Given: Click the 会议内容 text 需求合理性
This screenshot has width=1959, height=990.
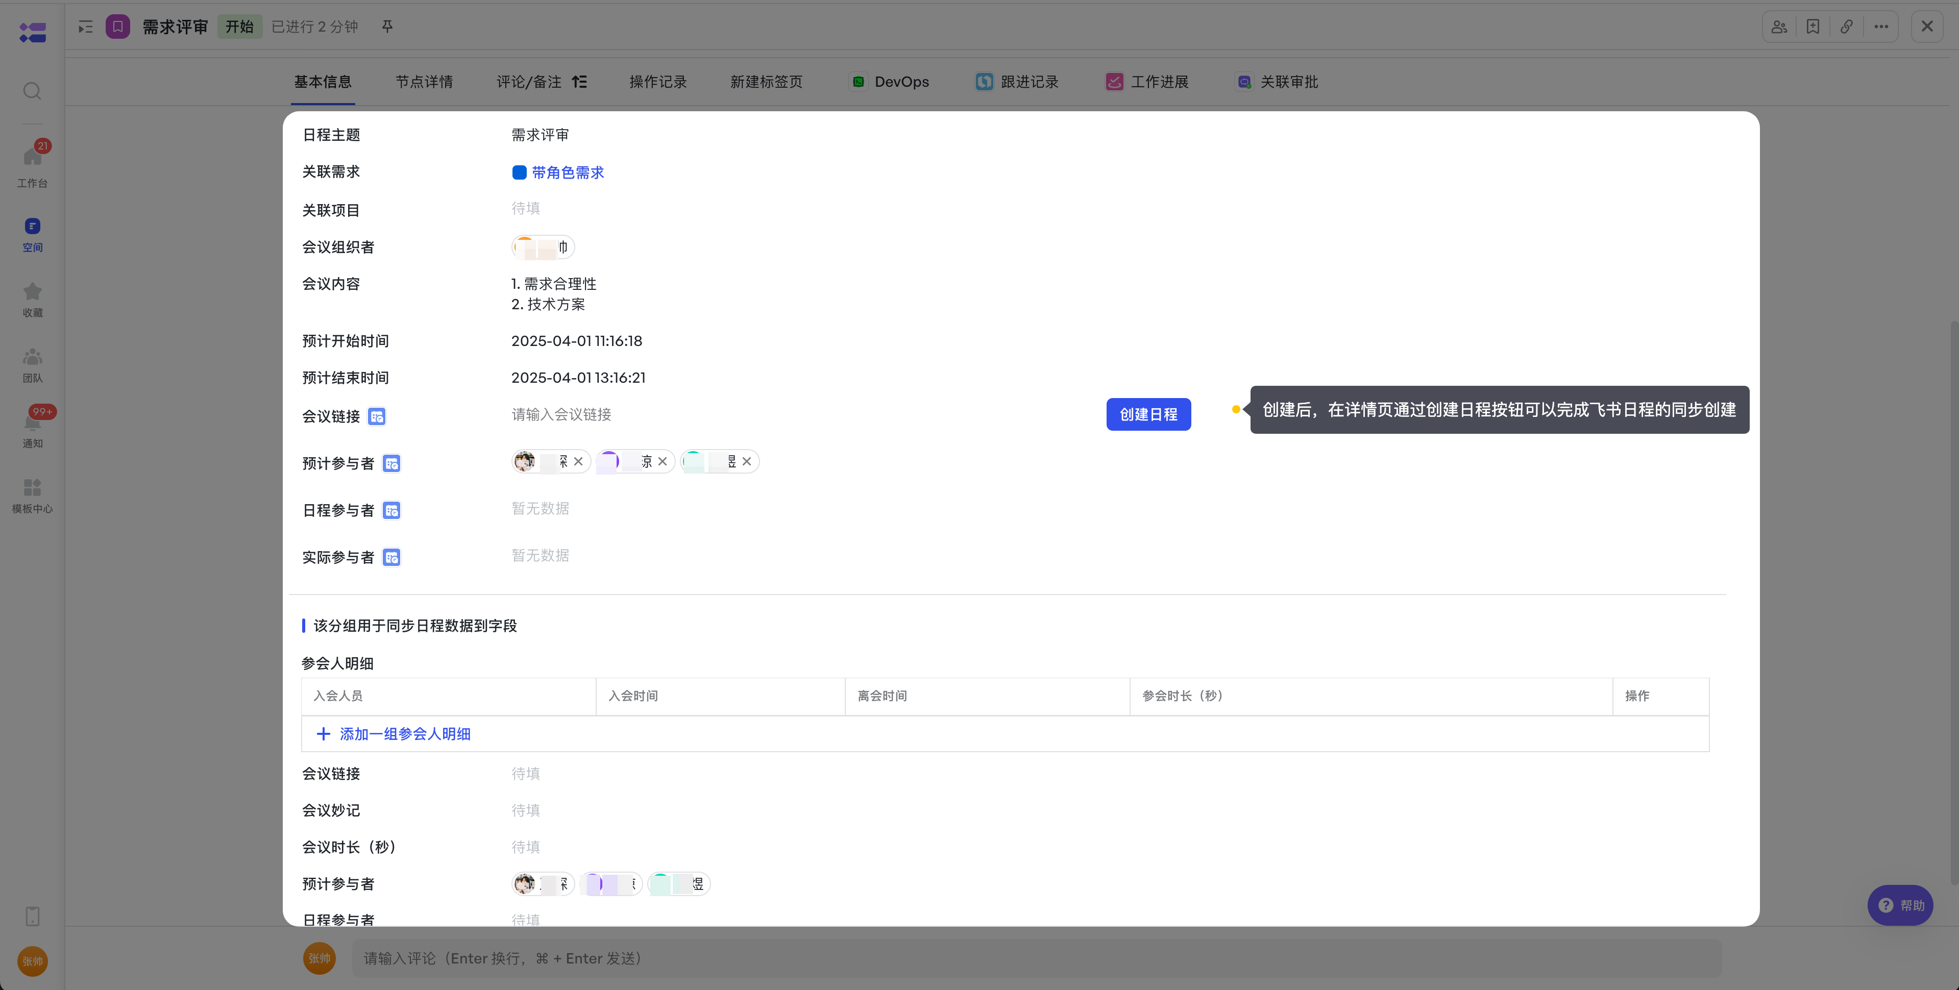Looking at the screenshot, I should pyautogui.click(x=560, y=284).
